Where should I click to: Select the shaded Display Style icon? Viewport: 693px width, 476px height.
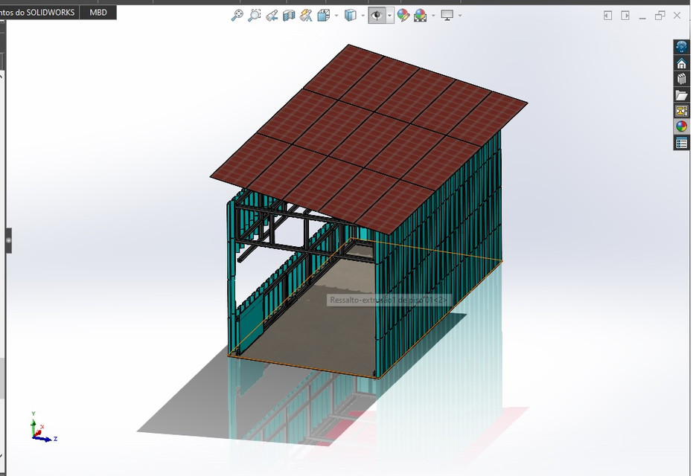[x=351, y=14]
